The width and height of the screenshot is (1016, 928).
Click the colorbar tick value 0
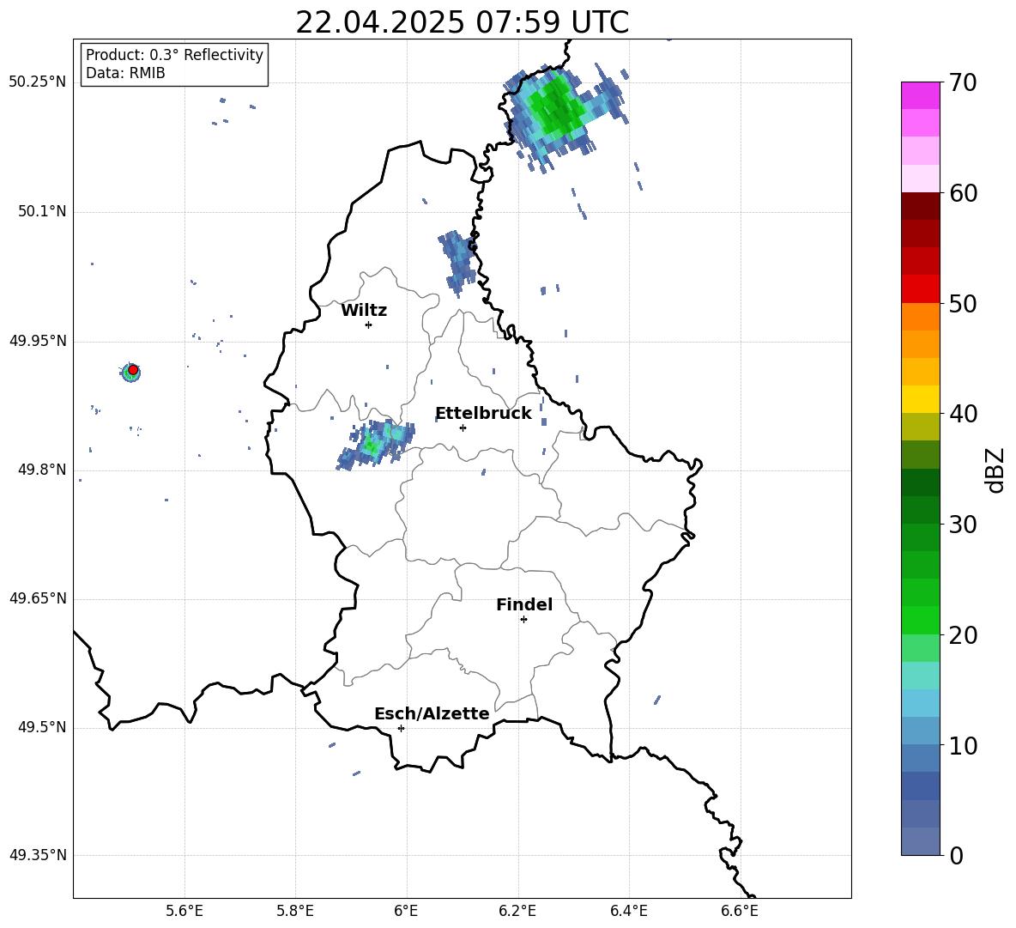(956, 855)
